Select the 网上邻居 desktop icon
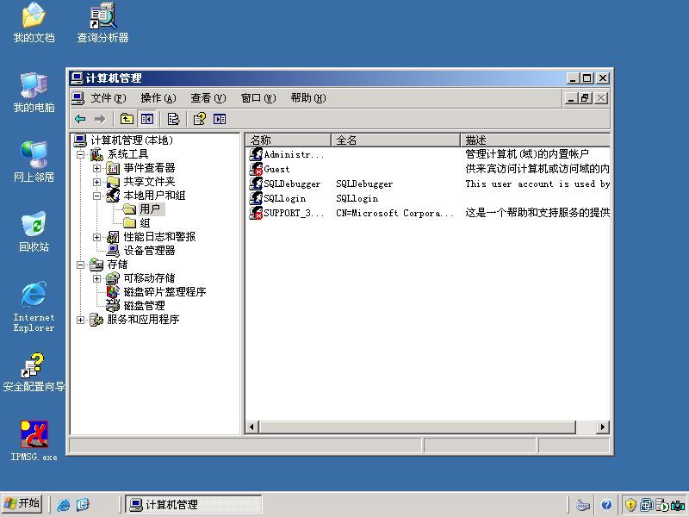This screenshot has width=689, height=517. (x=34, y=162)
